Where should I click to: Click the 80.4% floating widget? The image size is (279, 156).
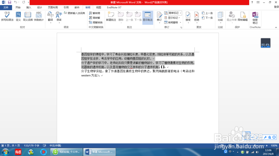click(x=266, y=43)
